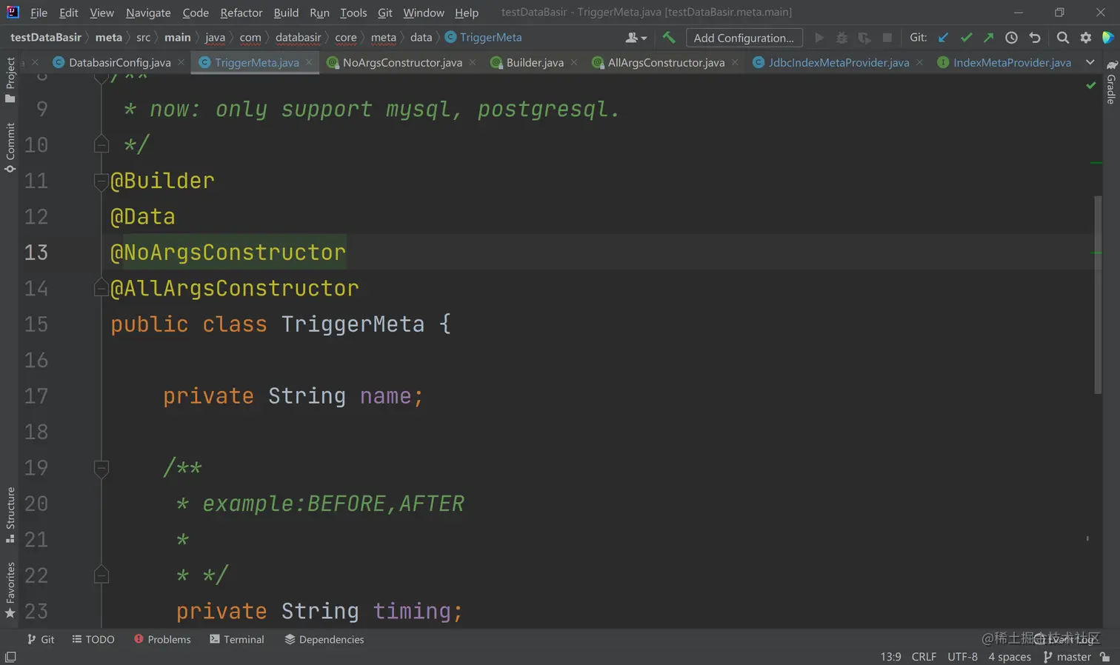Screen dimensions: 1120x665
Task: Close the JdbcIndexMetaProvider.java tab
Action: click(919, 63)
